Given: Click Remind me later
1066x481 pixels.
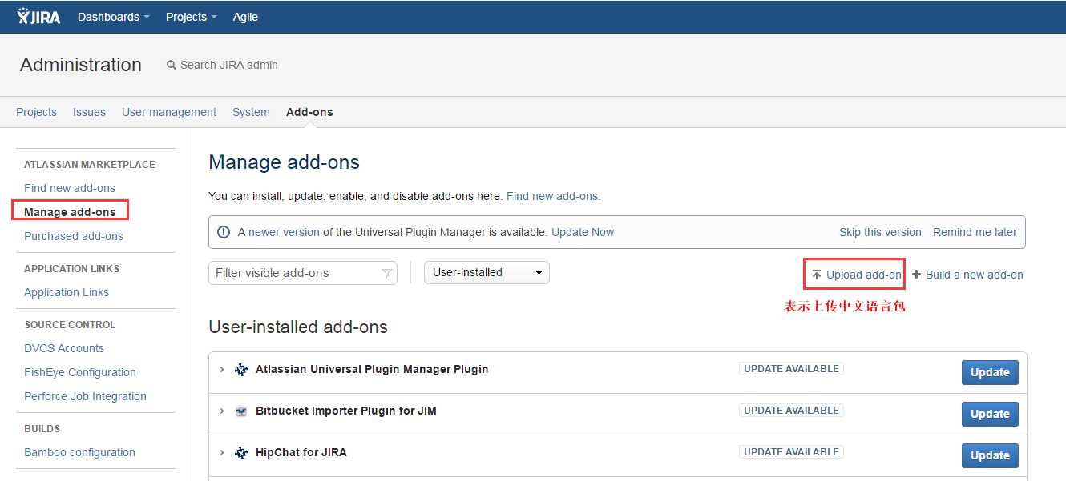Looking at the screenshot, I should click(975, 232).
